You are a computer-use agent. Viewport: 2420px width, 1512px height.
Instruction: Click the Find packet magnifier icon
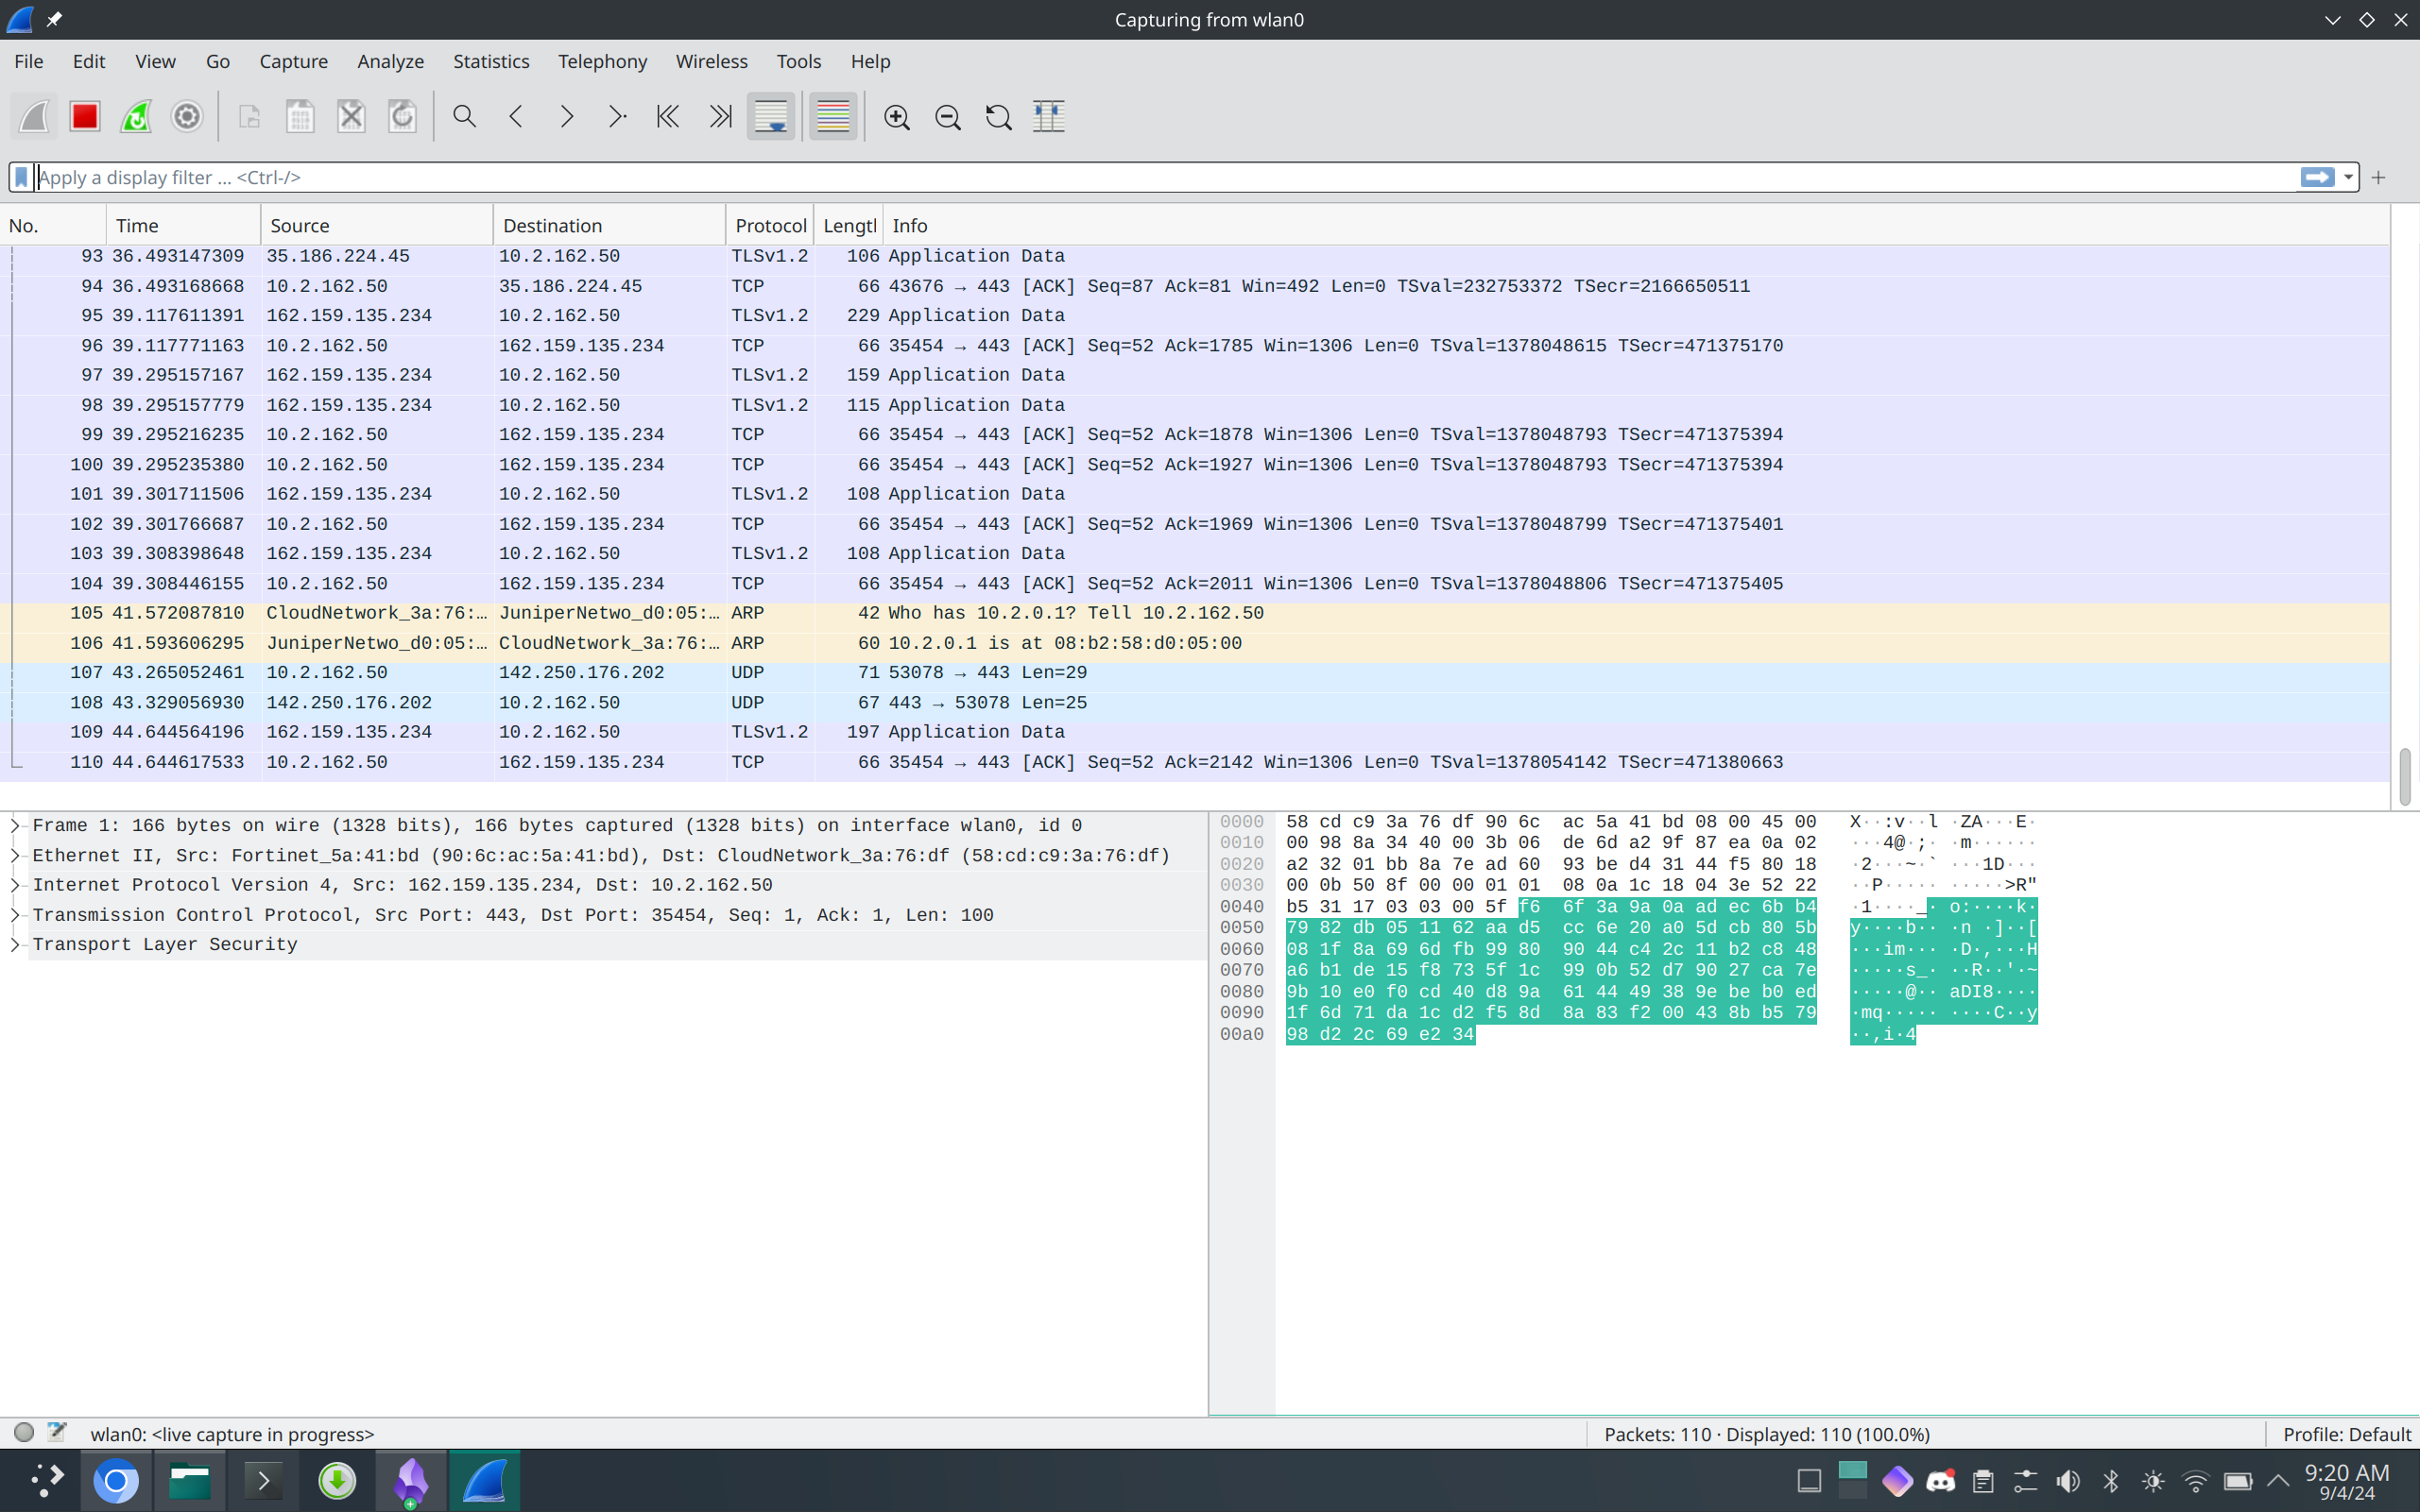(464, 117)
